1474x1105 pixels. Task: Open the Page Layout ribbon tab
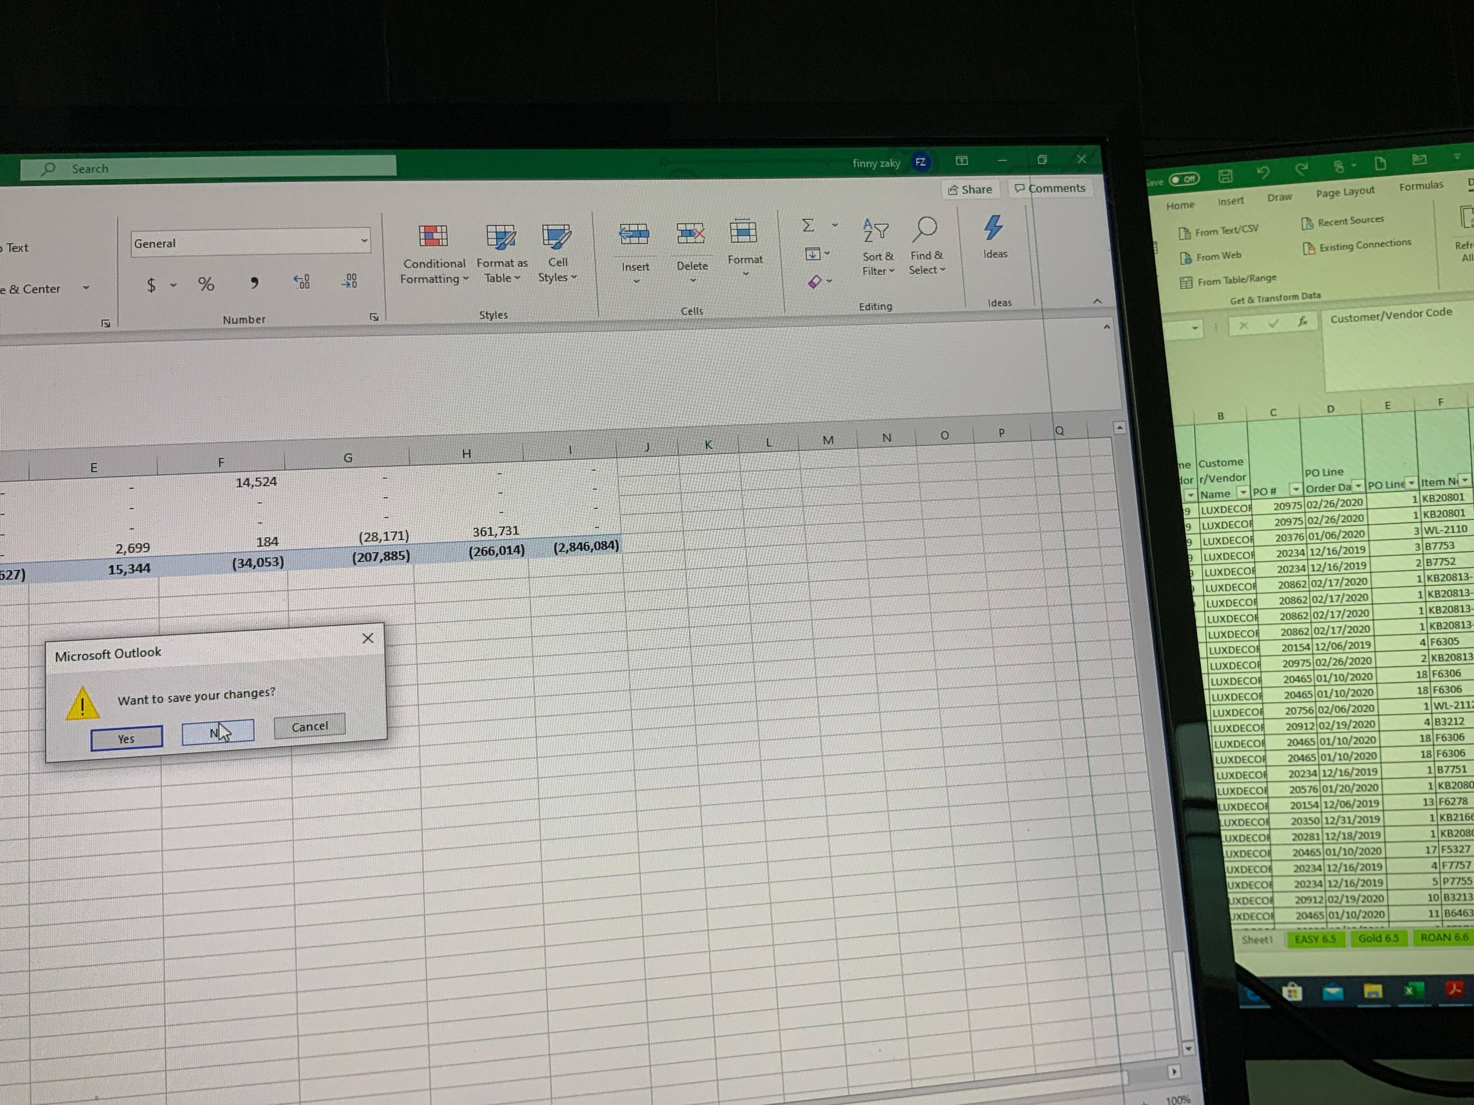[1345, 192]
